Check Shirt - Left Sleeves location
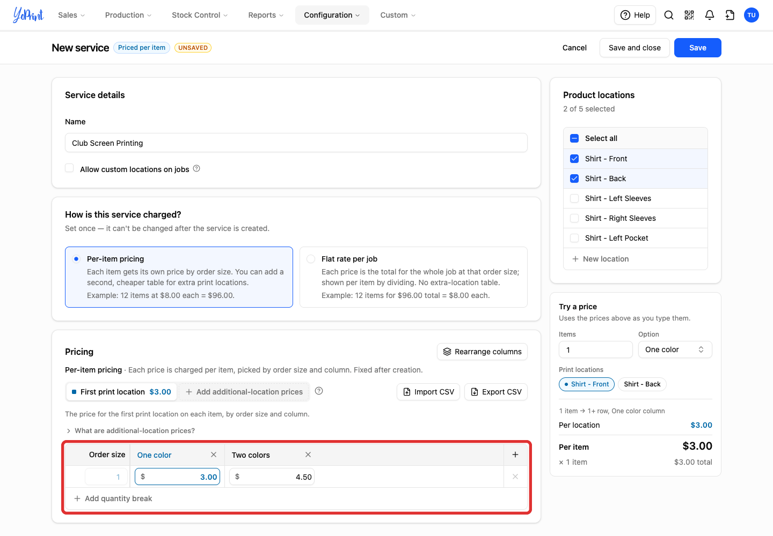Screen dimensions: 773x536 pos(574,198)
